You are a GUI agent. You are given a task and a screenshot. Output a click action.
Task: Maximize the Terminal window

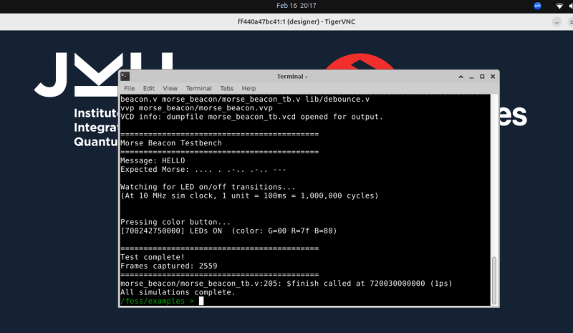pos(482,76)
